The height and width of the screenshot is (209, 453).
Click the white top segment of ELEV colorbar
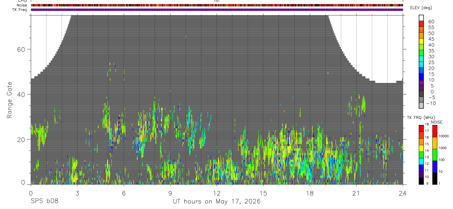coord(421,17)
